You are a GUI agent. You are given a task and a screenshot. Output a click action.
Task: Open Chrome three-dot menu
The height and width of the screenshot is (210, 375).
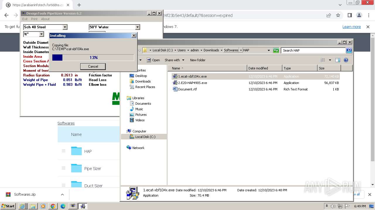[x=368, y=15]
